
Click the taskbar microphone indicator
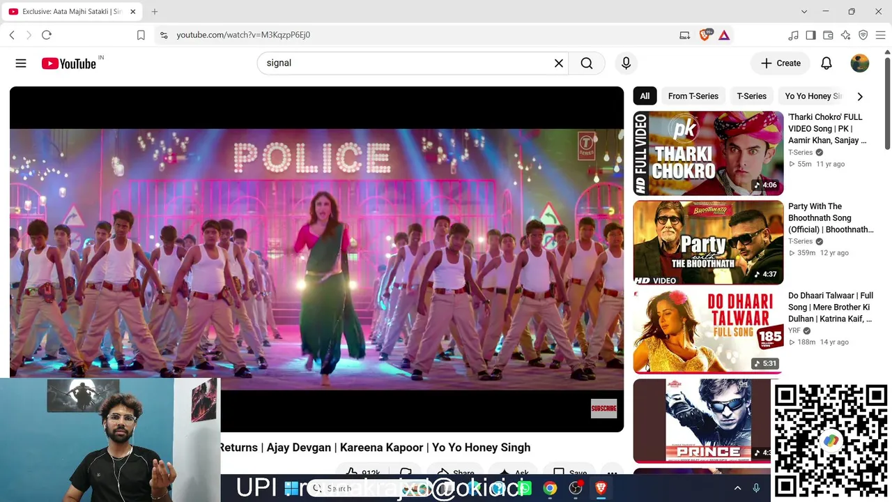pyautogui.click(x=757, y=489)
